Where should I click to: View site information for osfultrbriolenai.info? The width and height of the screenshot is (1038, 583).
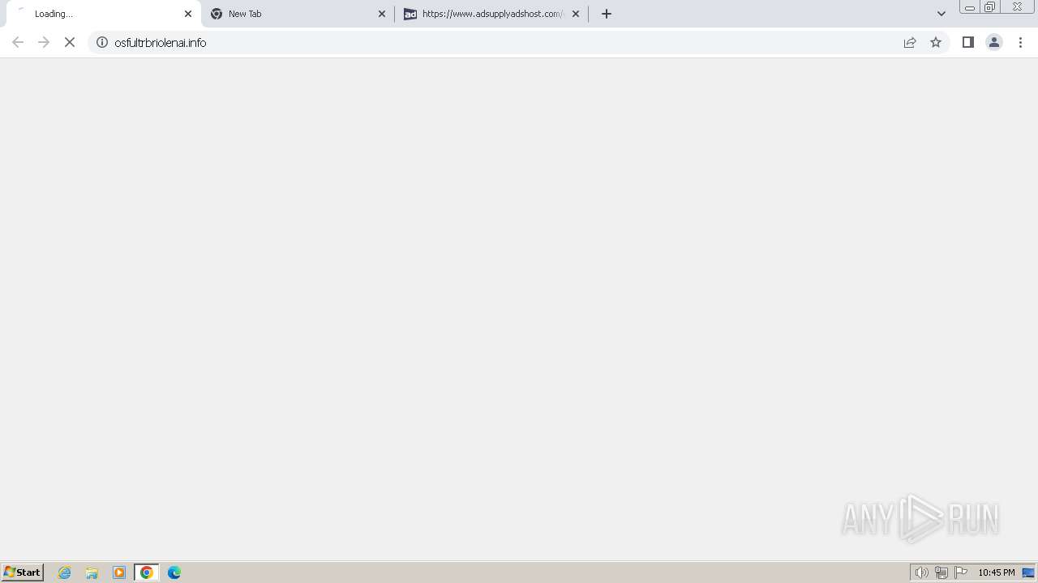tap(102, 42)
